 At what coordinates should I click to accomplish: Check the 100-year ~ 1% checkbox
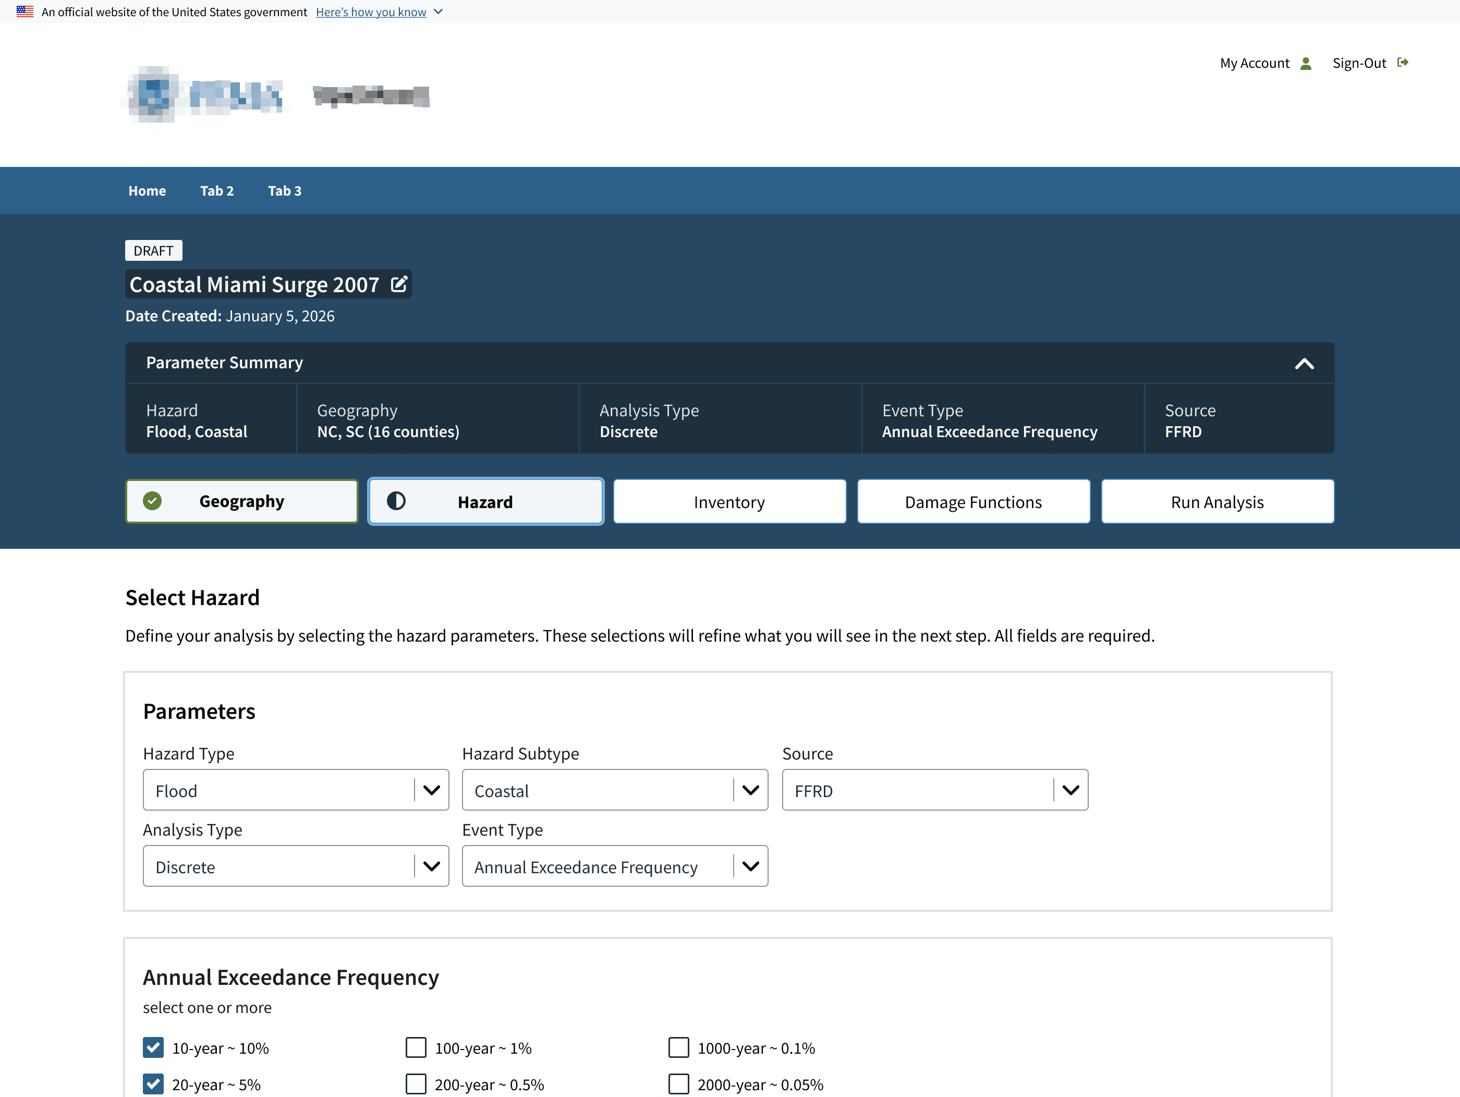coord(416,1047)
